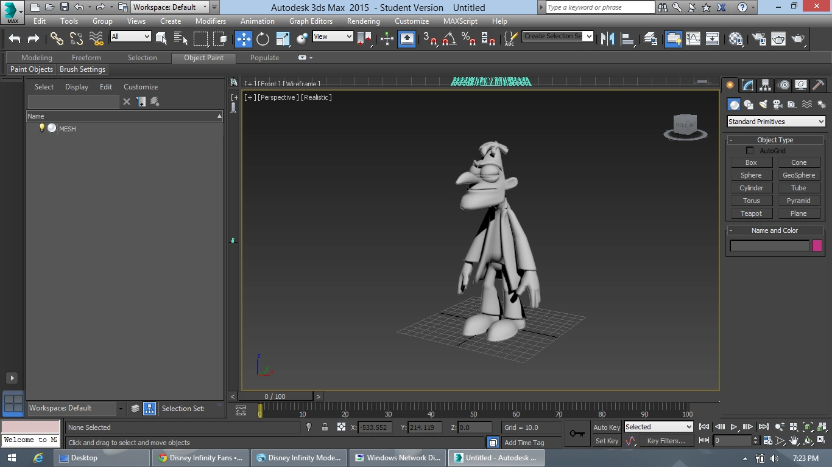Click the pink object color swatch
The width and height of the screenshot is (832, 467).
pyautogui.click(x=817, y=246)
